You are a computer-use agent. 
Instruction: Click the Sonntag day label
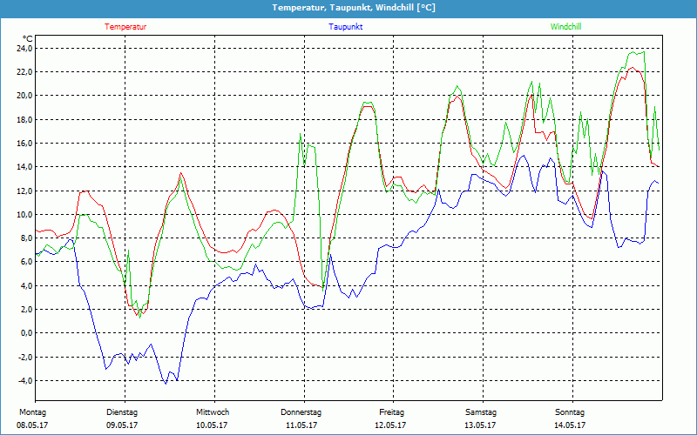pyautogui.click(x=570, y=412)
